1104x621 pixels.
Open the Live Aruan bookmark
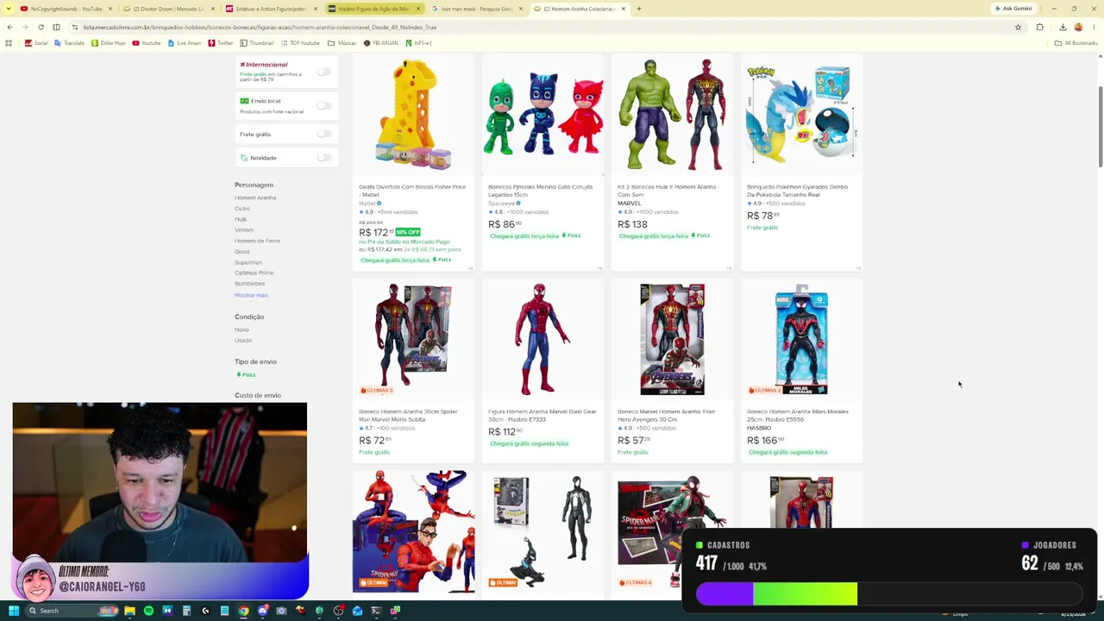coord(184,42)
